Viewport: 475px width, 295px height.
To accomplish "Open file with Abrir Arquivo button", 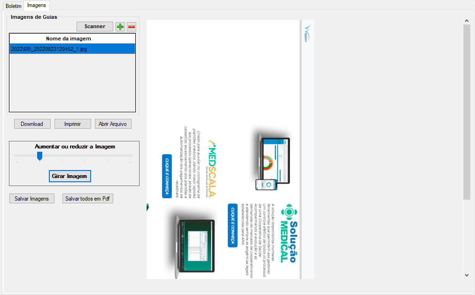I will [x=113, y=124].
